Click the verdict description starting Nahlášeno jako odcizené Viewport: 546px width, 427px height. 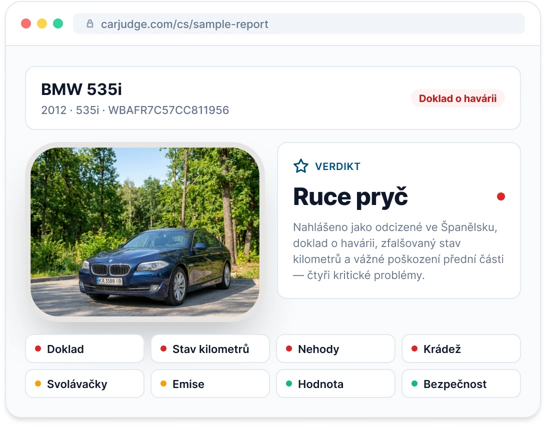click(398, 251)
